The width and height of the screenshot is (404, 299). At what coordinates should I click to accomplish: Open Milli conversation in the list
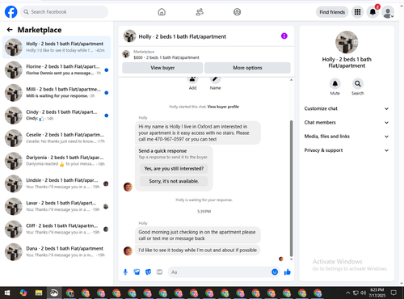[x=57, y=93]
